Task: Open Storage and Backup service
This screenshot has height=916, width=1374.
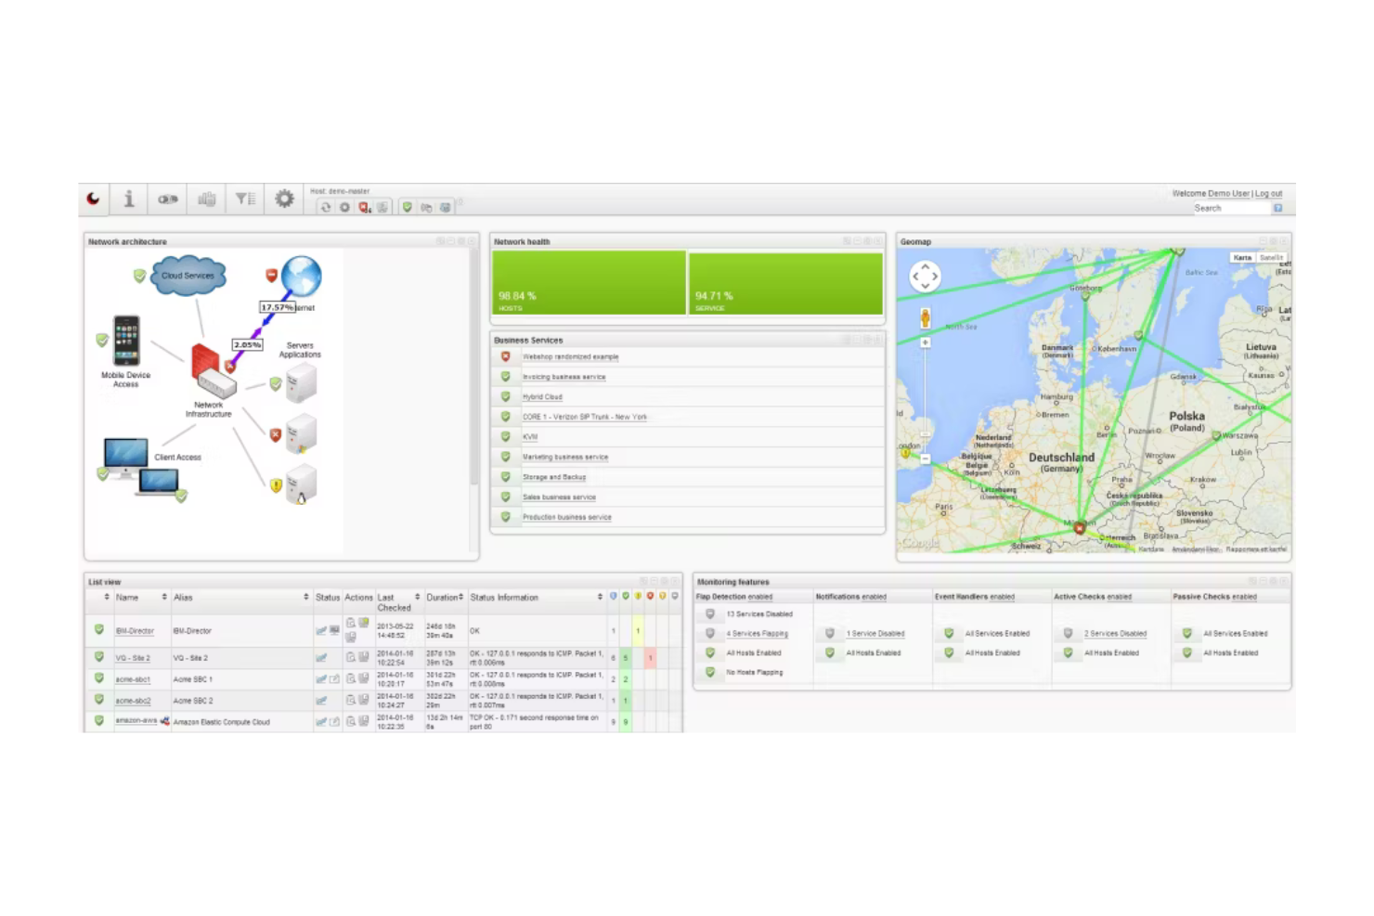Action: [554, 477]
